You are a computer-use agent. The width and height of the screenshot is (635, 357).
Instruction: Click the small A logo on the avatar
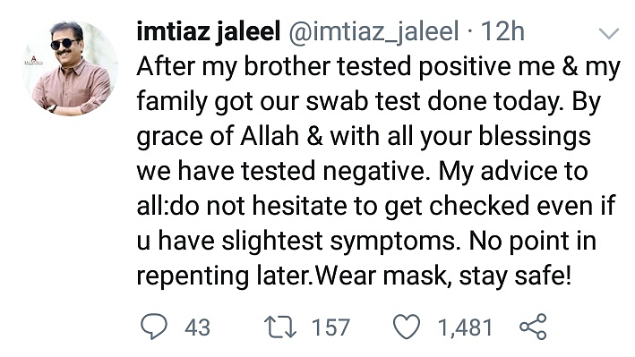(x=34, y=61)
